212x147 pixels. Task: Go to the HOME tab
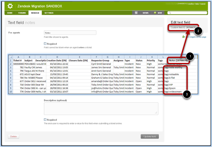[x=10, y=13]
